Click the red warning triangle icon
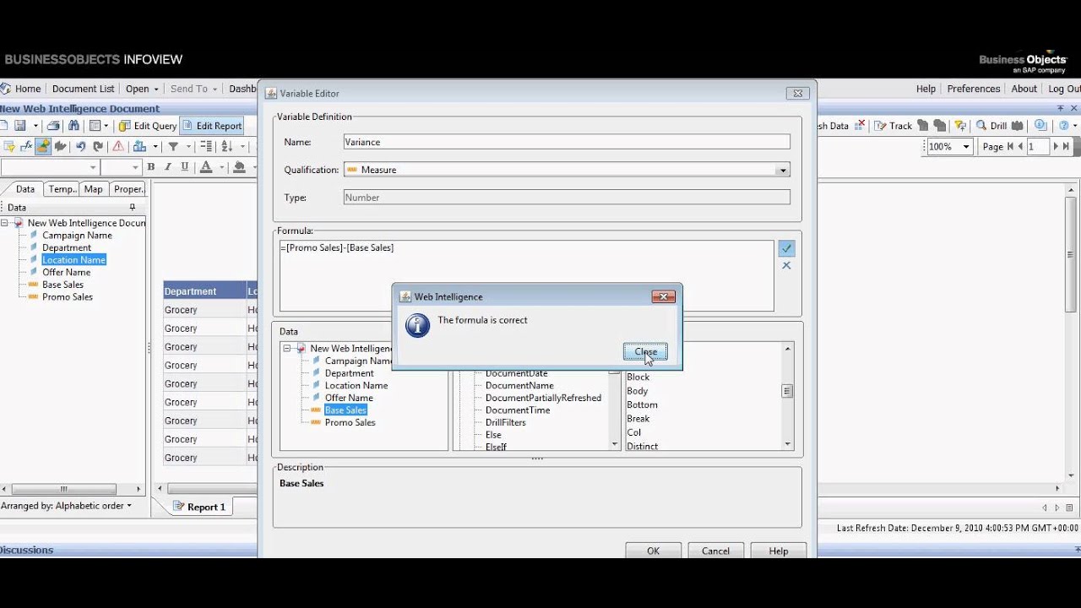The width and height of the screenshot is (1081, 608). click(118, 146)
